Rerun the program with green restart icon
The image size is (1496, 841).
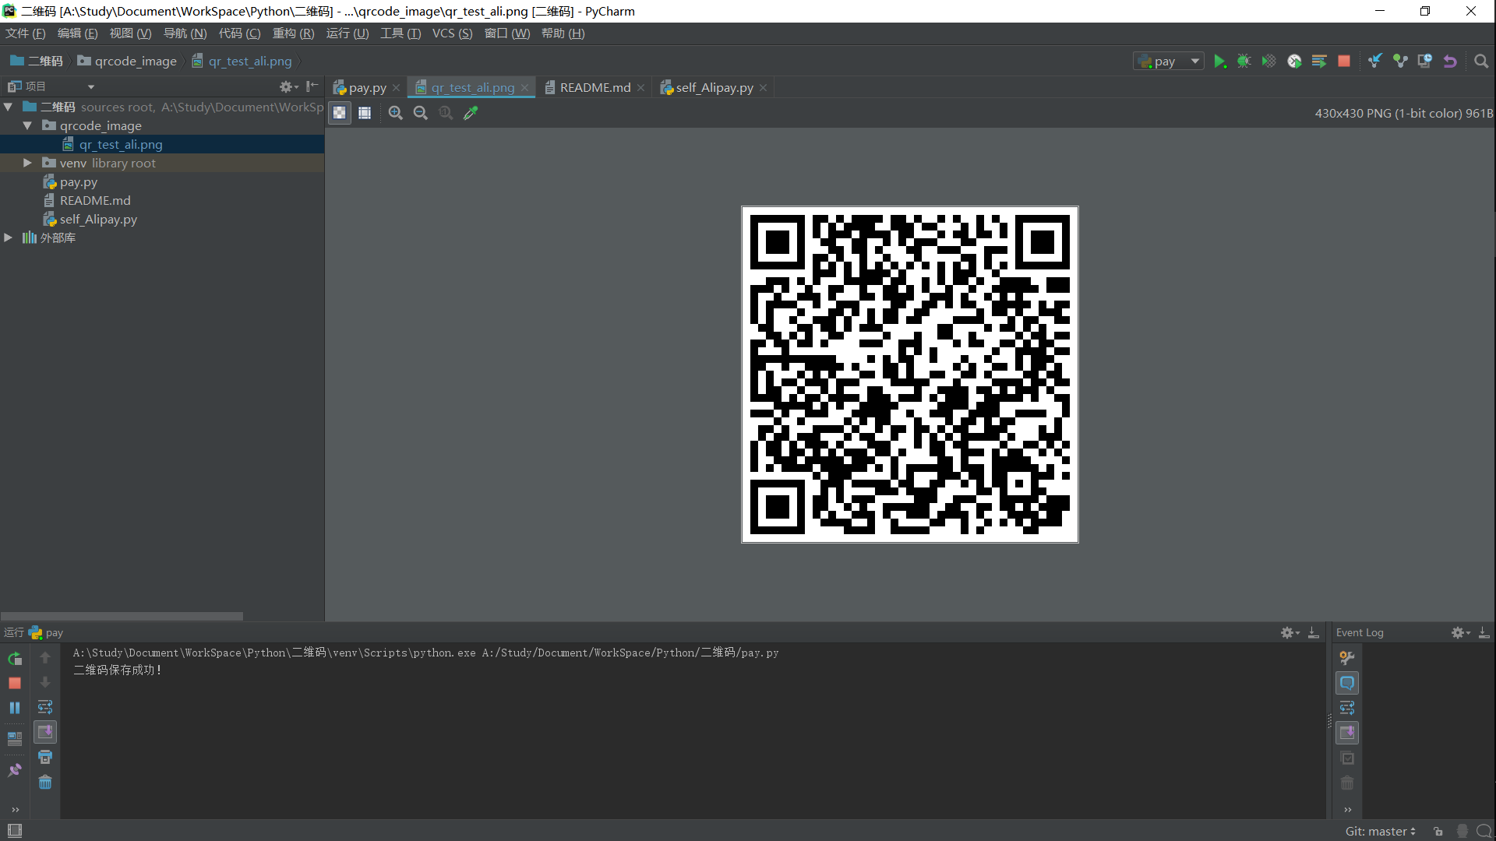click(14, 658)
